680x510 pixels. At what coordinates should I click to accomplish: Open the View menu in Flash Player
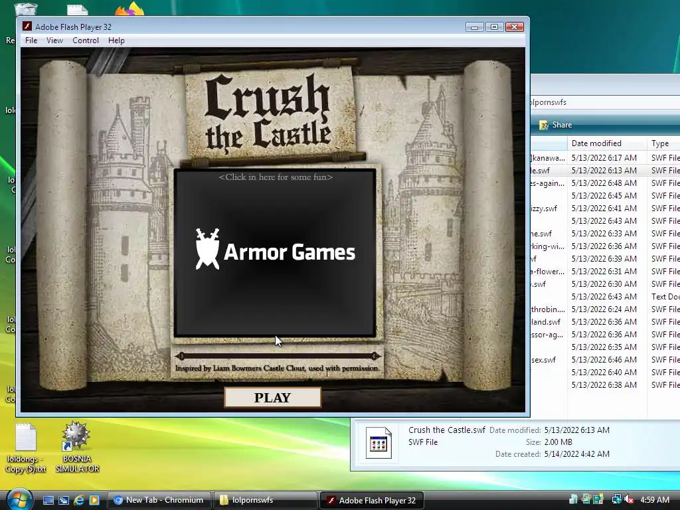(x=54, y=41)
